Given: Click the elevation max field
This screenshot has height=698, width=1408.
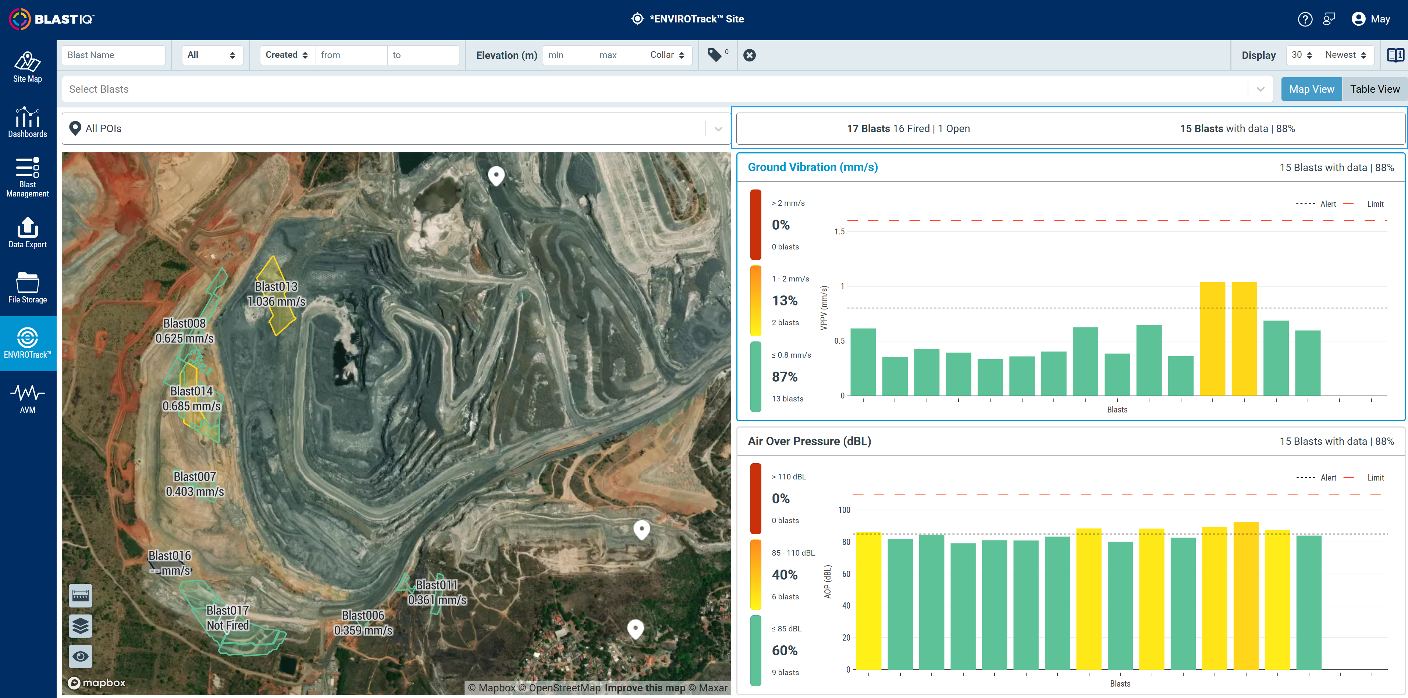Looking at the screenshot, I should (619, 55).
